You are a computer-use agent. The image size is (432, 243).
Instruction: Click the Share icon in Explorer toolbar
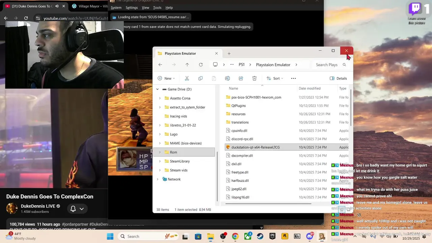click(x=241, y=78)
